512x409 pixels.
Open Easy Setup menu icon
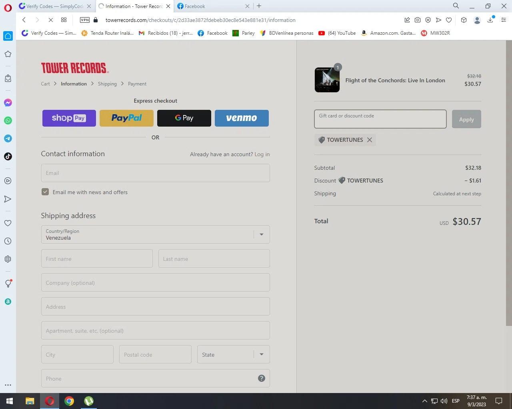coord(504,20)
